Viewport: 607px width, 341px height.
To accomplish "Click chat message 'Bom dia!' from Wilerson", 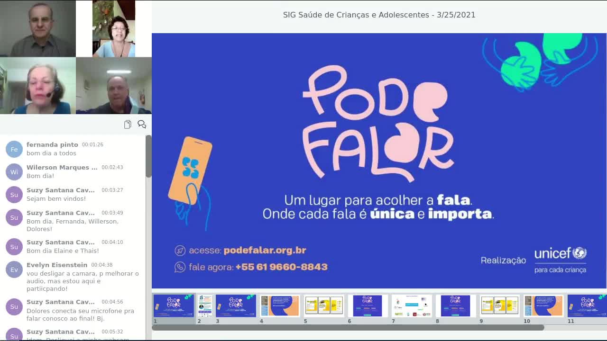I will point(40,176).
